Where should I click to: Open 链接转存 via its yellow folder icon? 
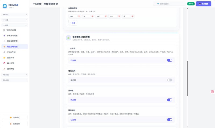(4, 58)
